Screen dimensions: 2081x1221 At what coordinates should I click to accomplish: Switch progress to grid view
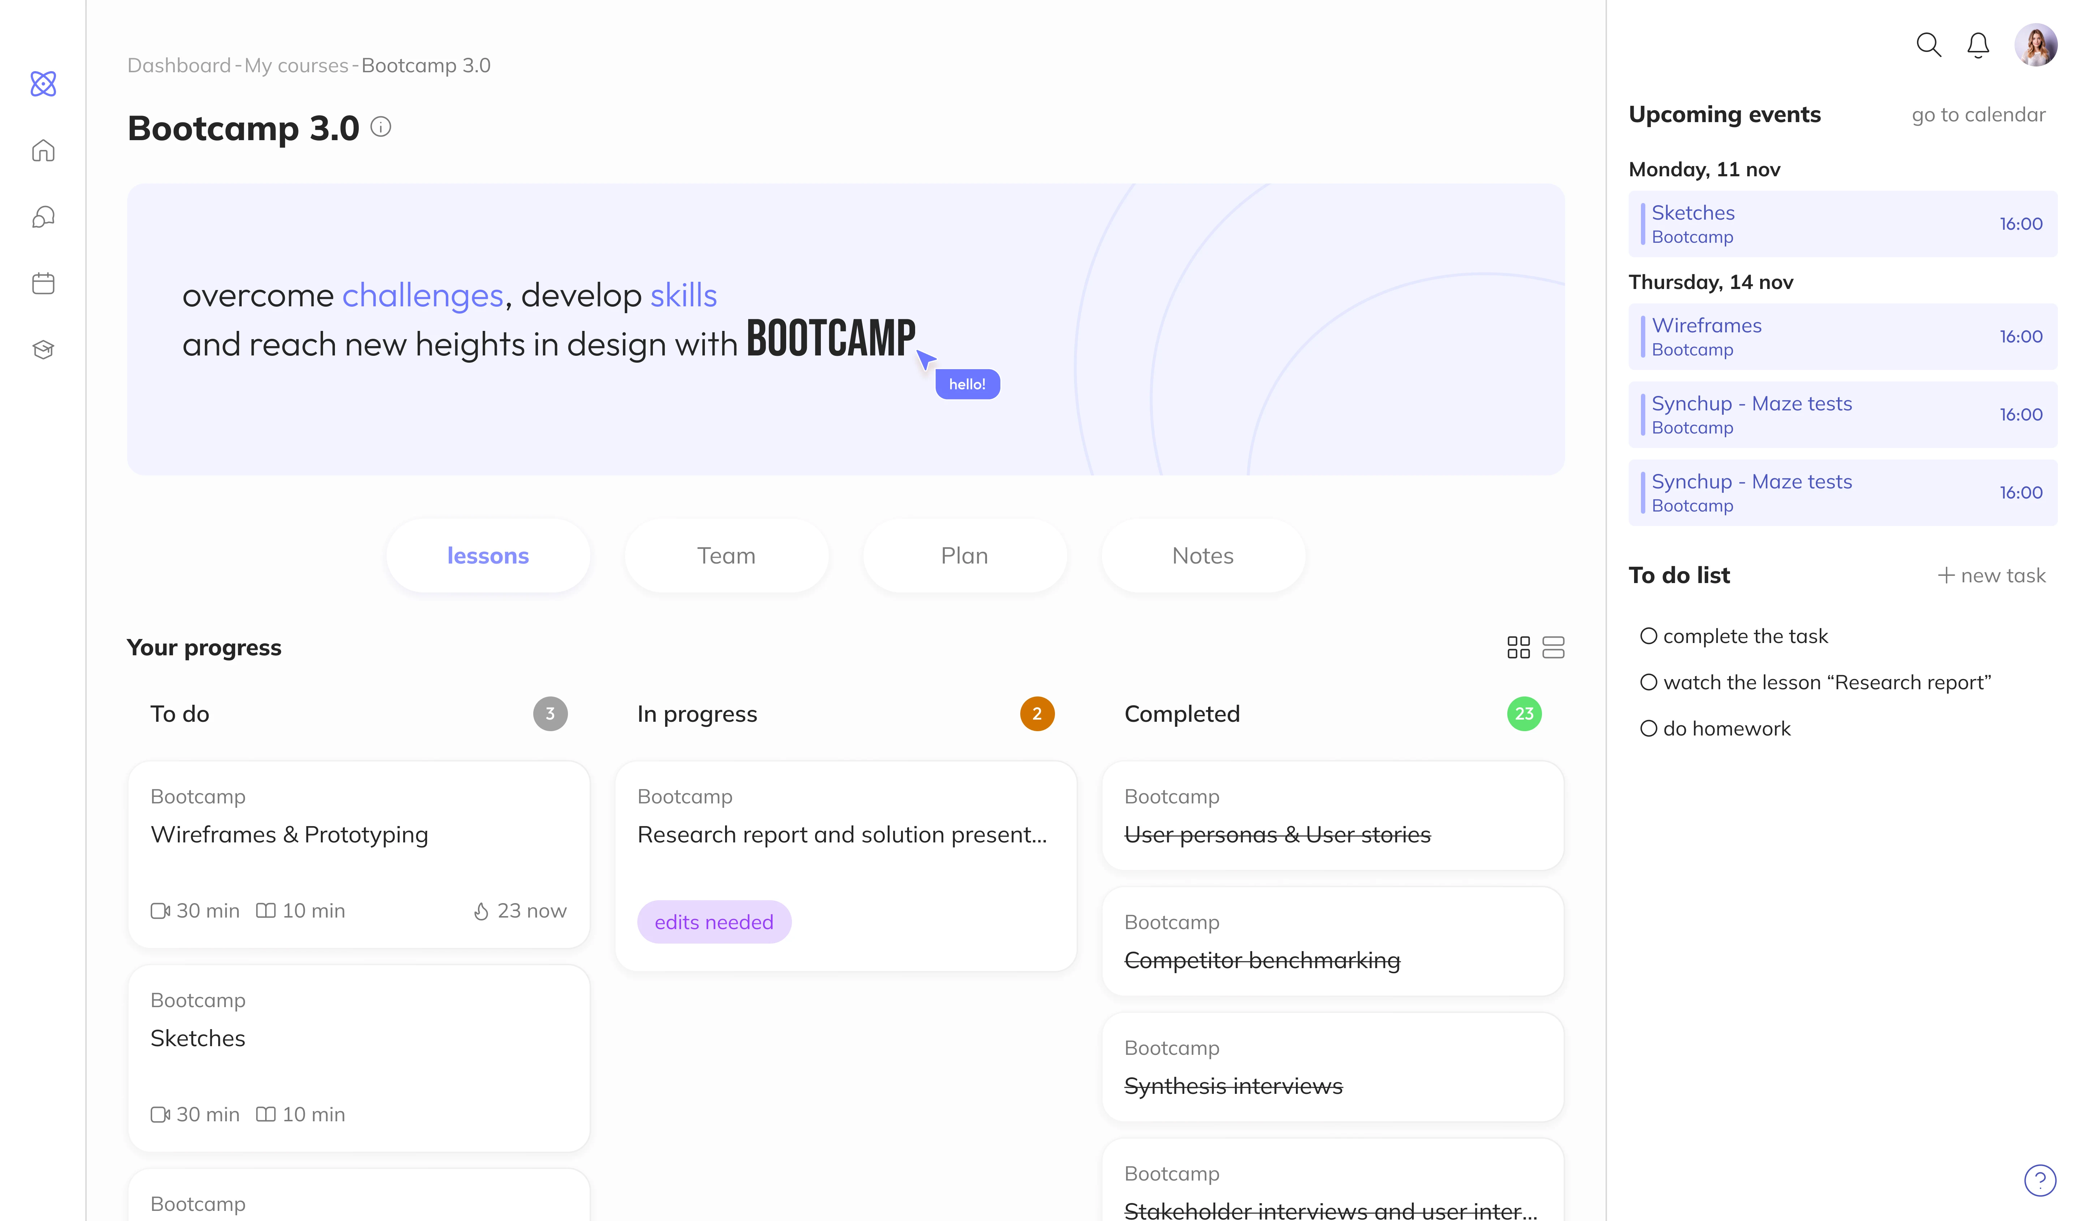(1518, 647)
